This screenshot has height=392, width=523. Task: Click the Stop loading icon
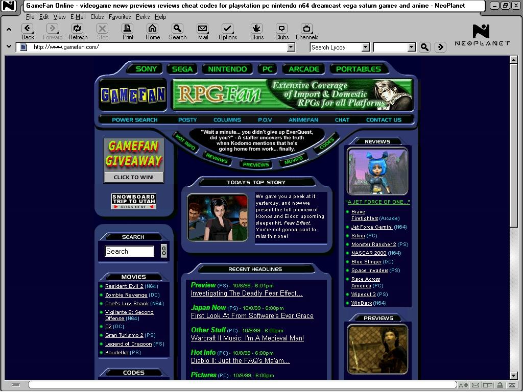(x=102, y=29)
